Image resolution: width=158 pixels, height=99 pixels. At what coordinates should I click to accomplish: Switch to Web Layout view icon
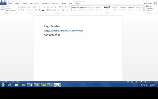click(136, 82)
